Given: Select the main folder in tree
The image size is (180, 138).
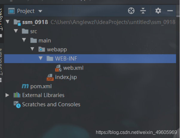Looking at the screenshot, I should (45, 40).
